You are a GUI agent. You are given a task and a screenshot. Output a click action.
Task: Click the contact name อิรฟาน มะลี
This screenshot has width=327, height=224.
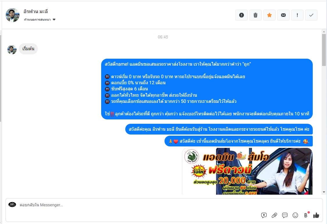point(36,11)
